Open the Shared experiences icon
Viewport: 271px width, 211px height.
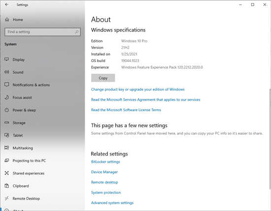pyautogui.click(x=6, y=173)
